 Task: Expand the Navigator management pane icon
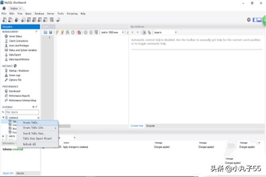point(36,31)
